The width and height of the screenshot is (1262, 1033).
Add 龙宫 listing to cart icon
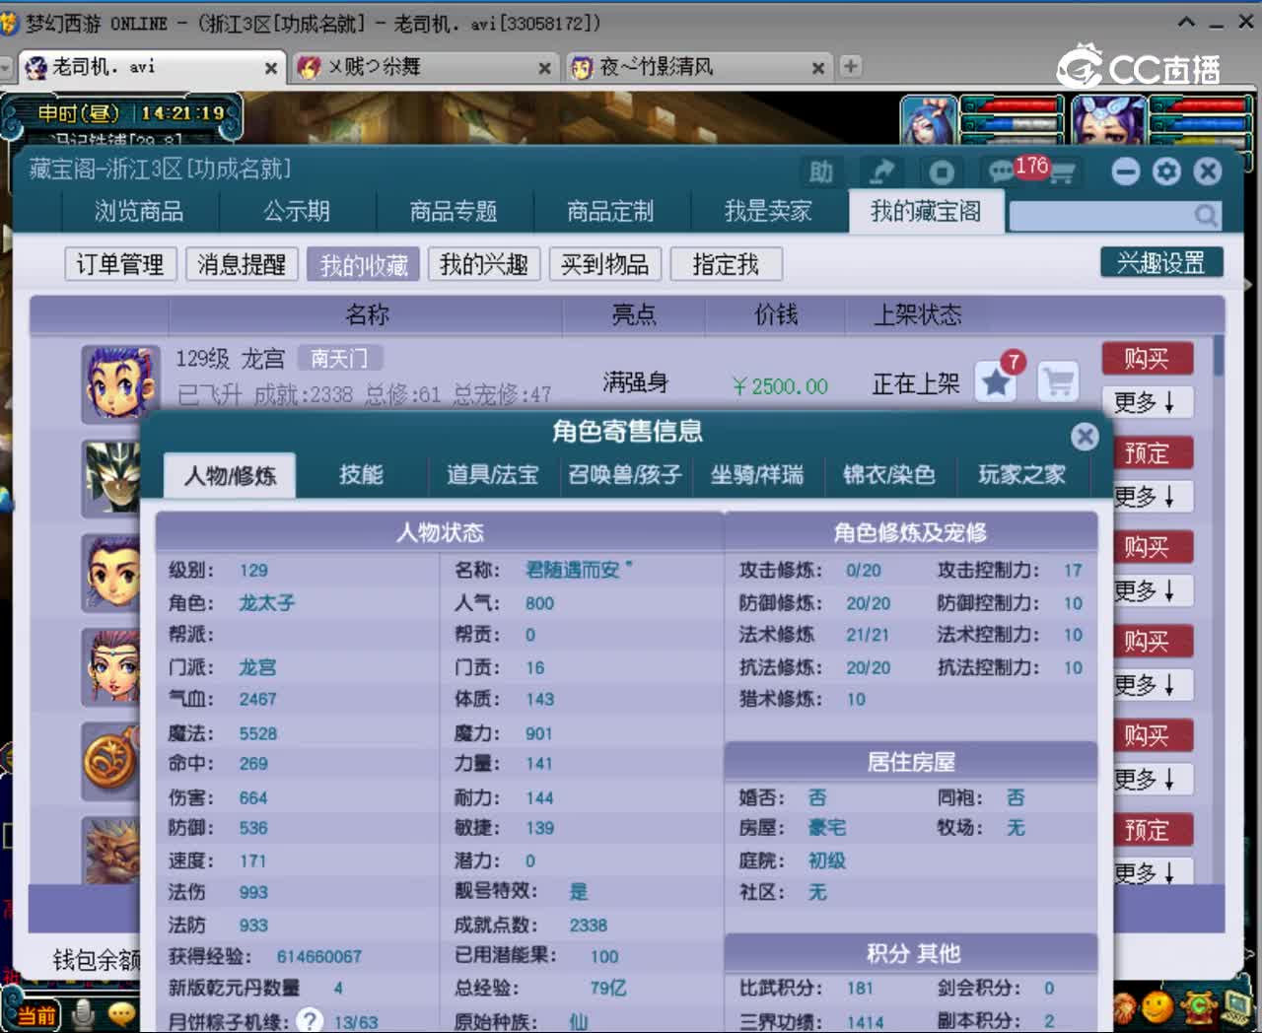coord(1059,382)
